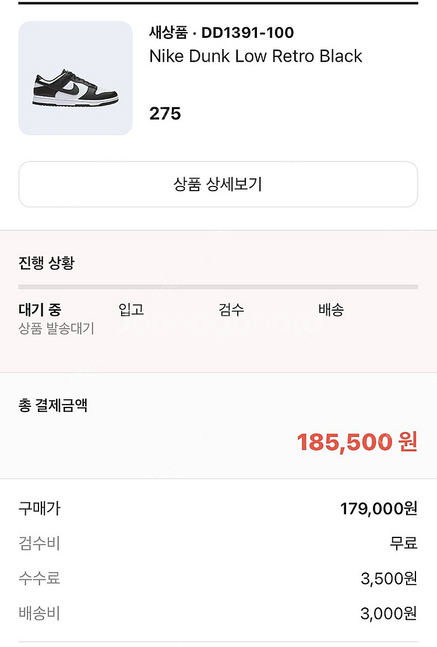
Task: Select the 배송 progress step
Action: point(331,309)
